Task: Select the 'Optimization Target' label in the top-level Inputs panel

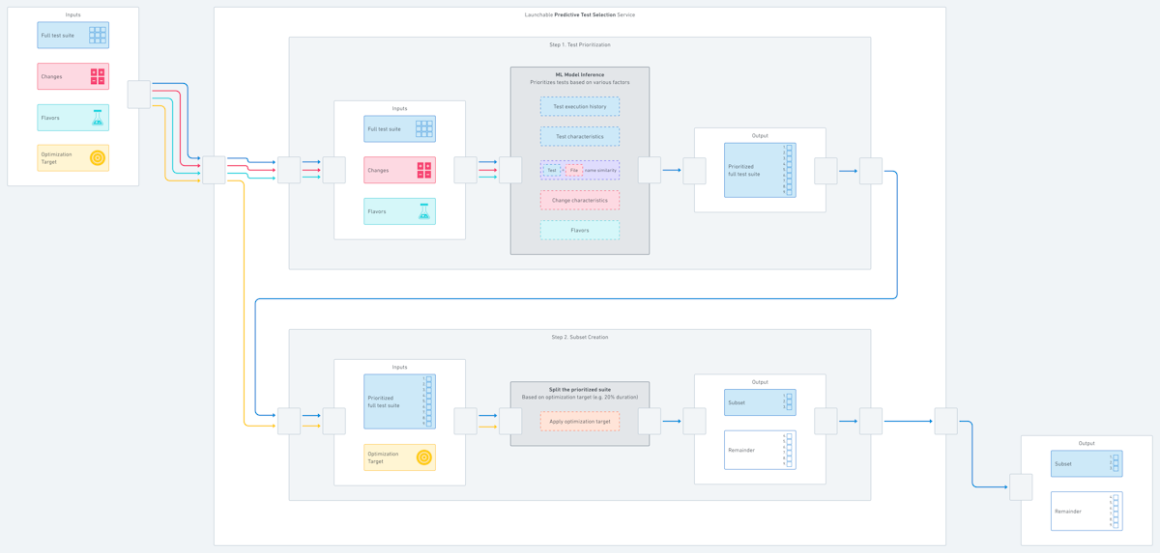Action: (56, 158)
